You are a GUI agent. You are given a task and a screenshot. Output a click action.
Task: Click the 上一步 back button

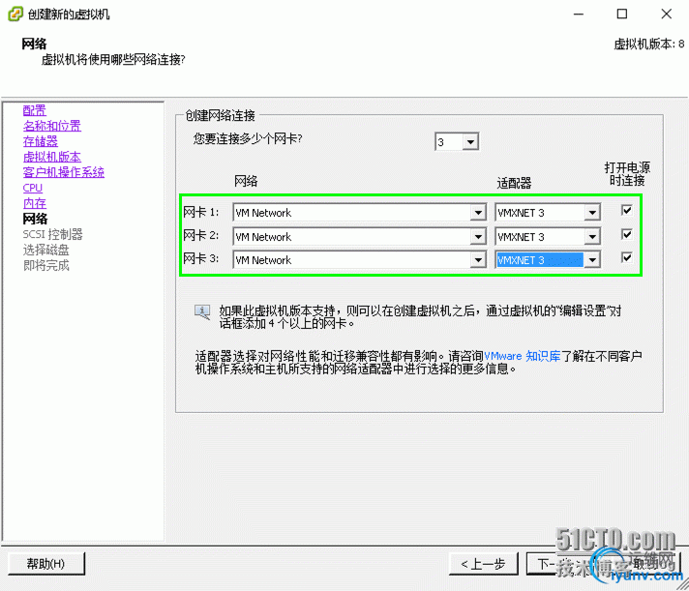tap(483, 563)
